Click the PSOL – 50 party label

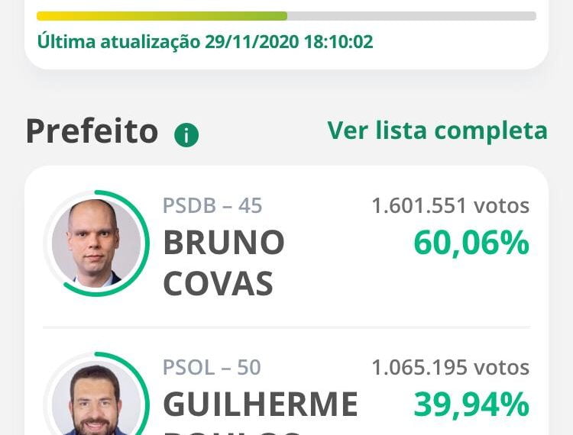point(212,367)
